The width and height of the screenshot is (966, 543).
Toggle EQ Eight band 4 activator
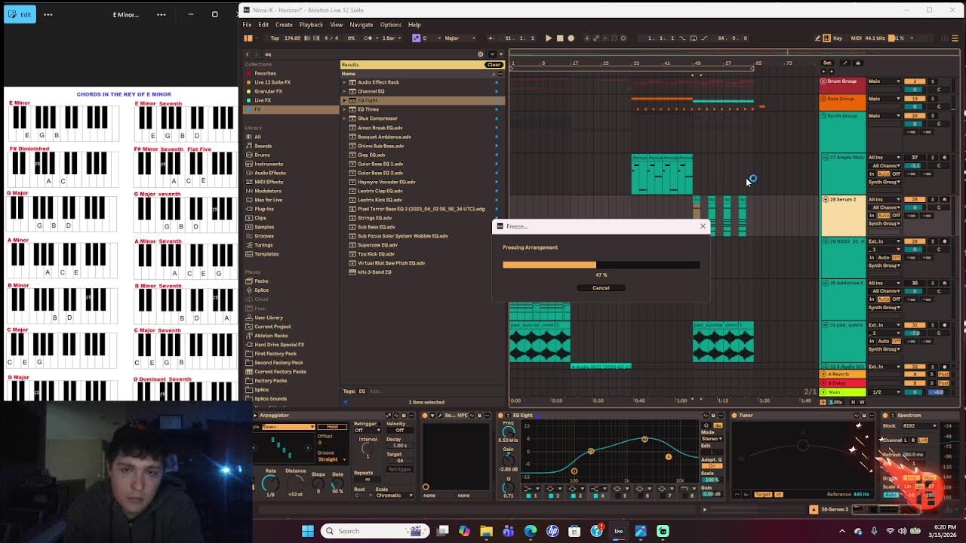point(595,495)
